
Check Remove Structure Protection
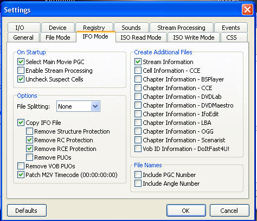[x=29, y=131]
